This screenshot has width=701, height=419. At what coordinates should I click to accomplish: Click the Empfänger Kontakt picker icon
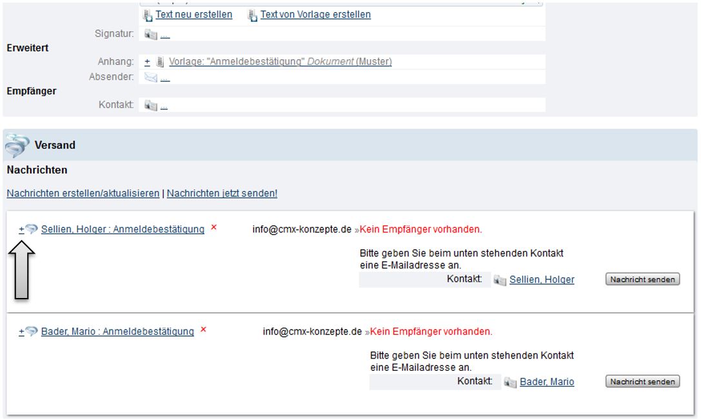click(x=150, y=105)
